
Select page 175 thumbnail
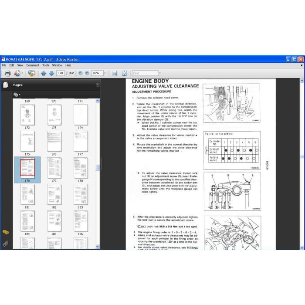(27, 141)
